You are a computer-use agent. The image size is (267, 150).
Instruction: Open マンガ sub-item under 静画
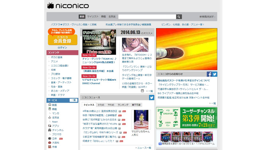click(55, 113)
